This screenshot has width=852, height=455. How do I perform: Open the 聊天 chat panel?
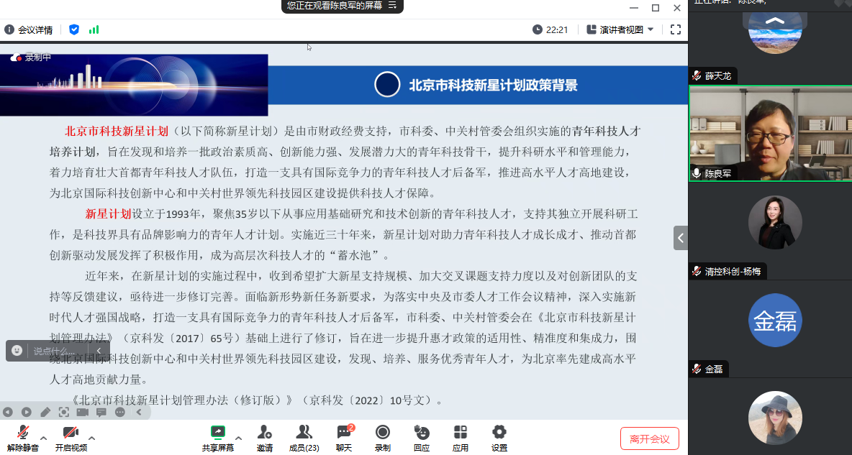click(344, 438)
